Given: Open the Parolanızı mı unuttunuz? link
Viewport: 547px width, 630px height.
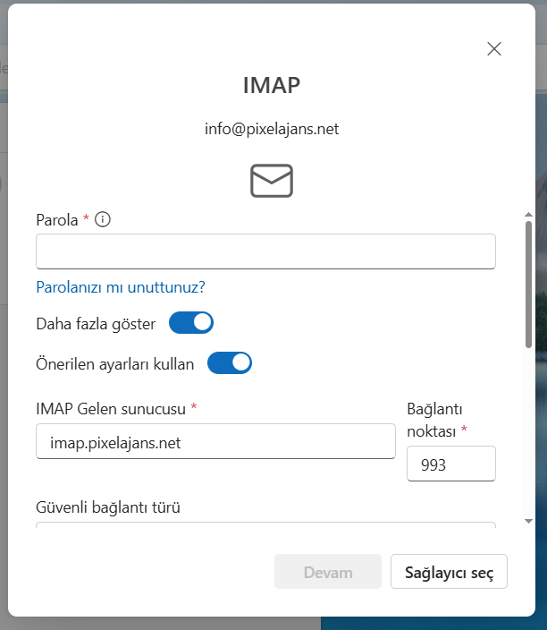Looking at the screenshot, I should (121, 287).
